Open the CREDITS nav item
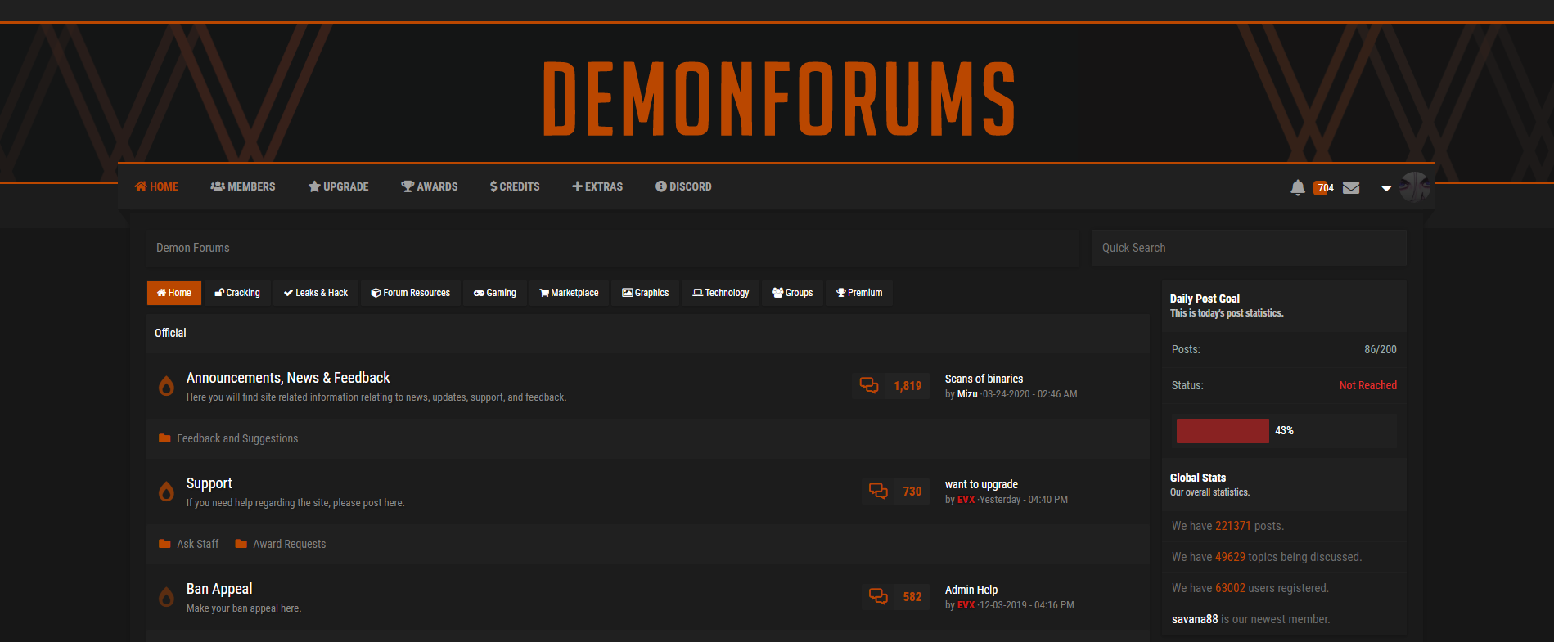The width and height of the screenshot is (1554, 642). pos(515,186)
